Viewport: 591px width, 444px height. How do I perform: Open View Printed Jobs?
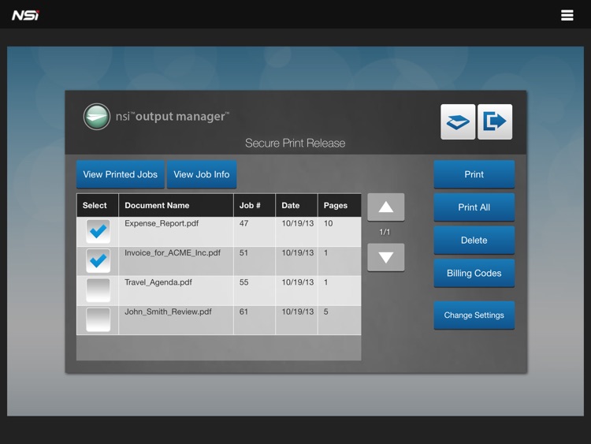pos(121,174)
